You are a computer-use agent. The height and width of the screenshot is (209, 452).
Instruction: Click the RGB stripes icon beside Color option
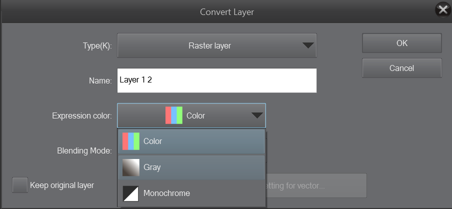pyautogui.click(x=130, y=141)
